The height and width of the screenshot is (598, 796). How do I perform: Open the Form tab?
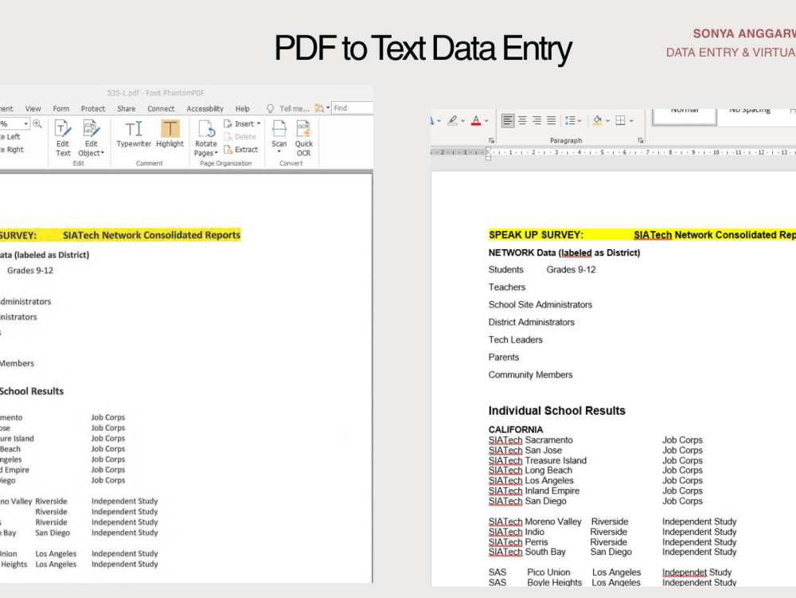pyautogui.click(x=61, y=108)
